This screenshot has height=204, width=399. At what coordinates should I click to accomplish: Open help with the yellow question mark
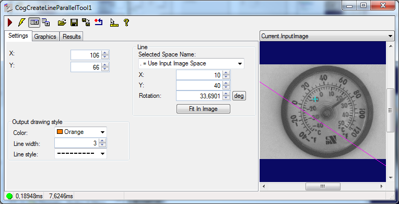pos(126,22)
